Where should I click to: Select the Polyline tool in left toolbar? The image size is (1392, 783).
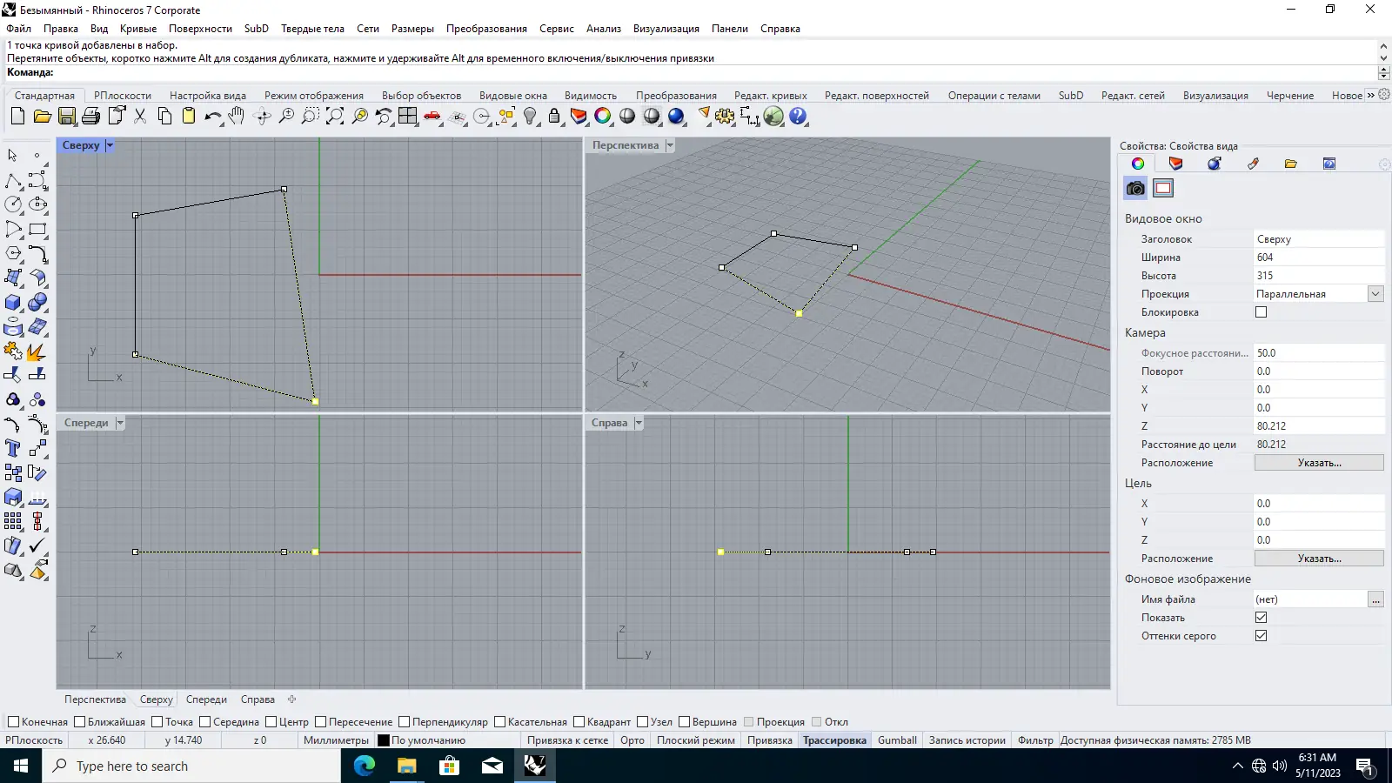pyautogui.click(x=13, y=180)
